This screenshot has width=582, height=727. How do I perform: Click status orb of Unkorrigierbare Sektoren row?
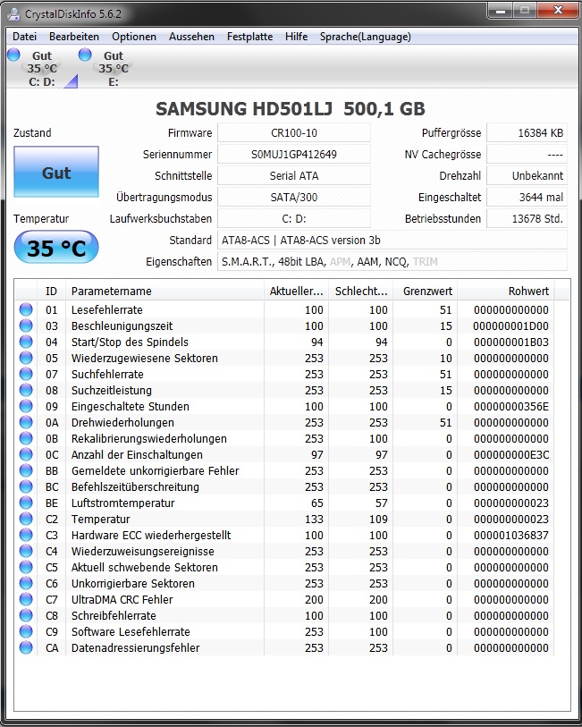point(26,583)
